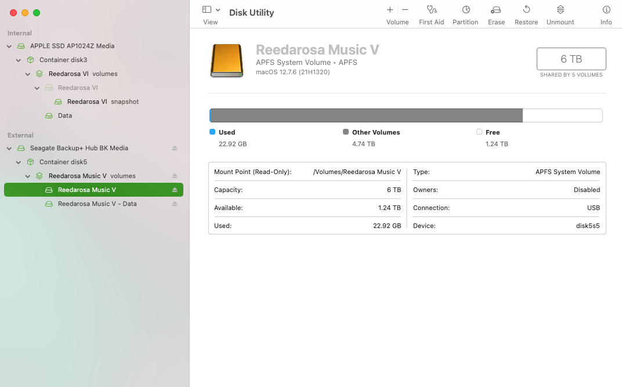Click the 4.74 TB other volumes value
The width and height of the screenshot is (622, 387).
click(364, 144)
